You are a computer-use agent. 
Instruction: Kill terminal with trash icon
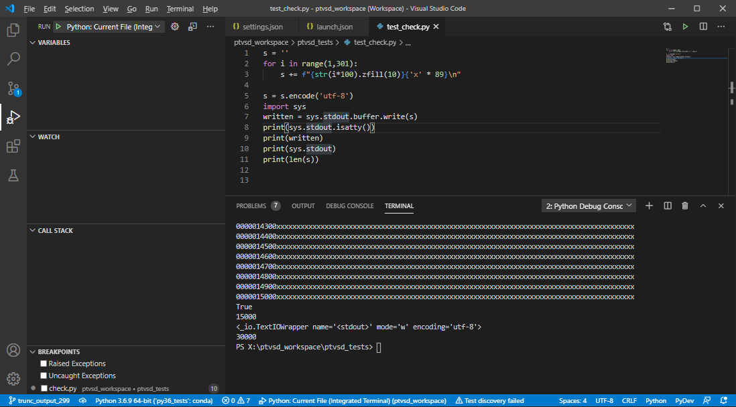point(685,206)
